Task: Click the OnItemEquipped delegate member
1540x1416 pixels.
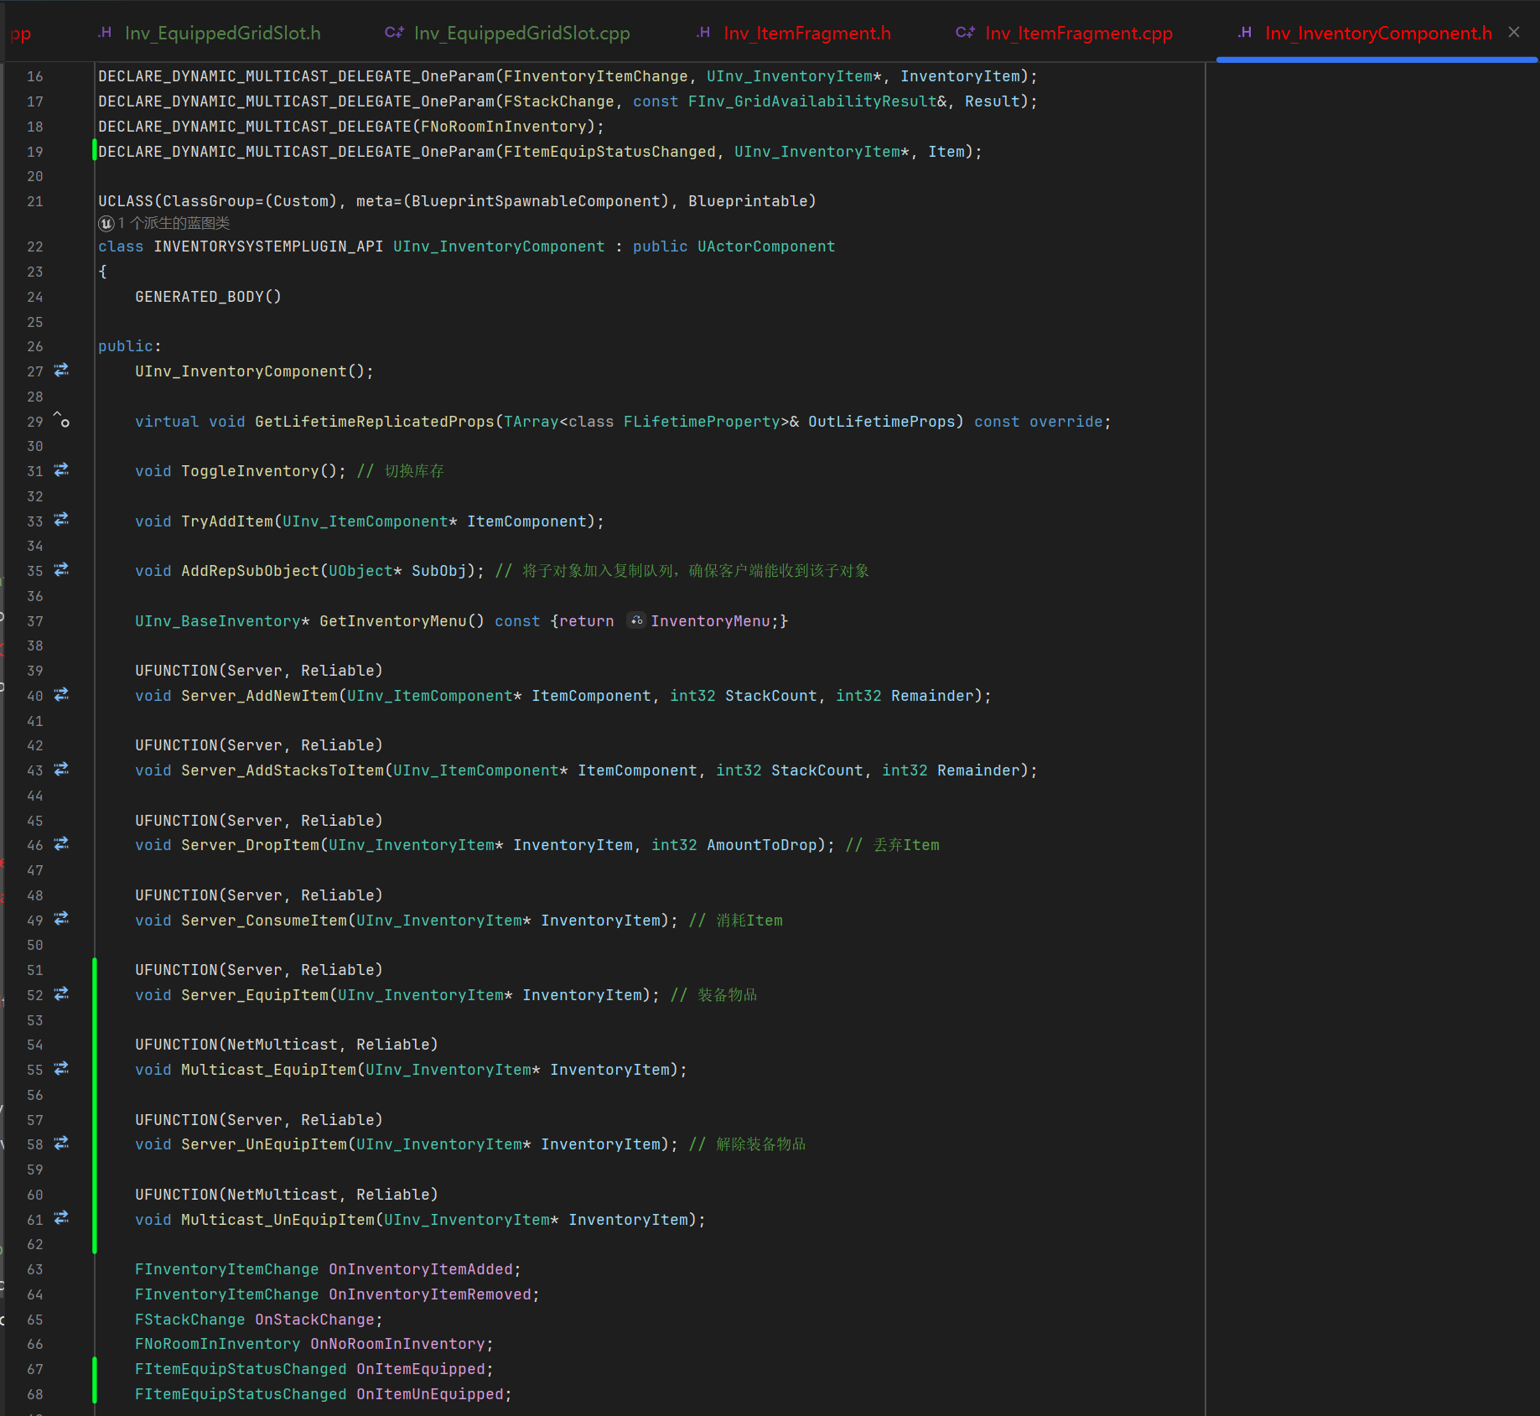Action: [421, 1369]
